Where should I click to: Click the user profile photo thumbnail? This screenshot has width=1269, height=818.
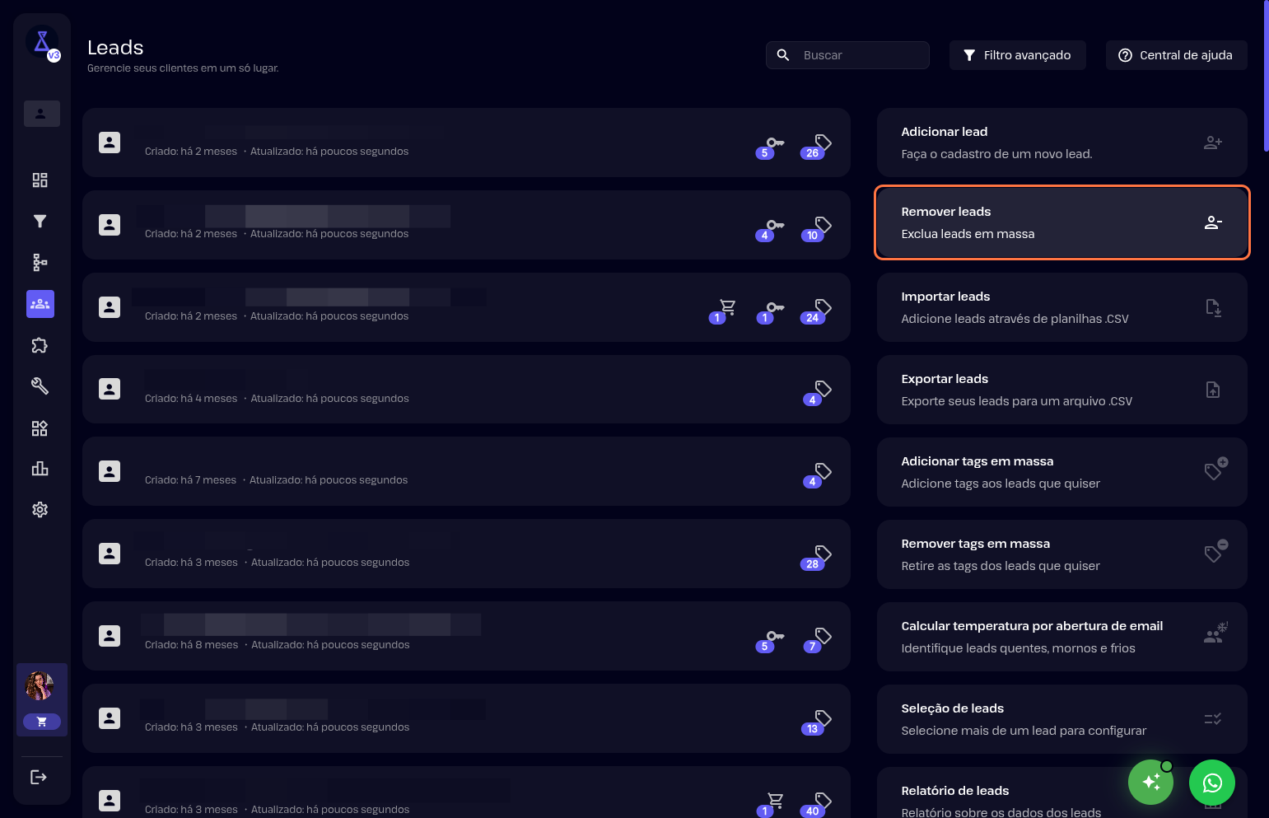(x=40, y=685)
